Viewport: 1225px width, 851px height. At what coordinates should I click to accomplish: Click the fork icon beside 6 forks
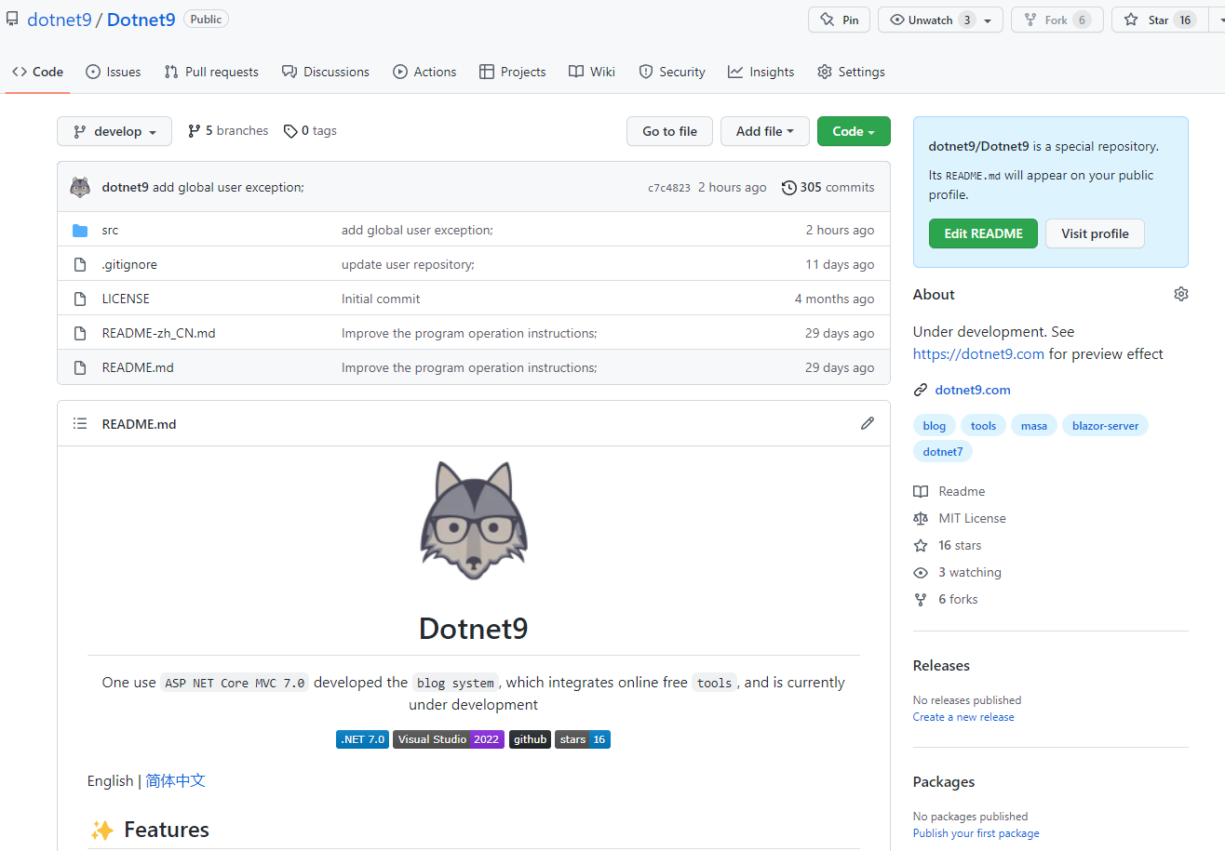pos(921,599)
